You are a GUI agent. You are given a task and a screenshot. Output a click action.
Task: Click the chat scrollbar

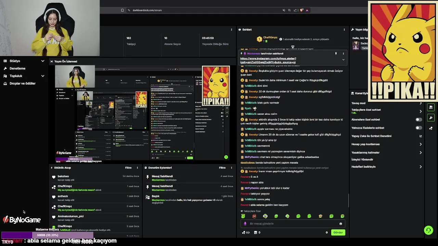click(349, 200)
